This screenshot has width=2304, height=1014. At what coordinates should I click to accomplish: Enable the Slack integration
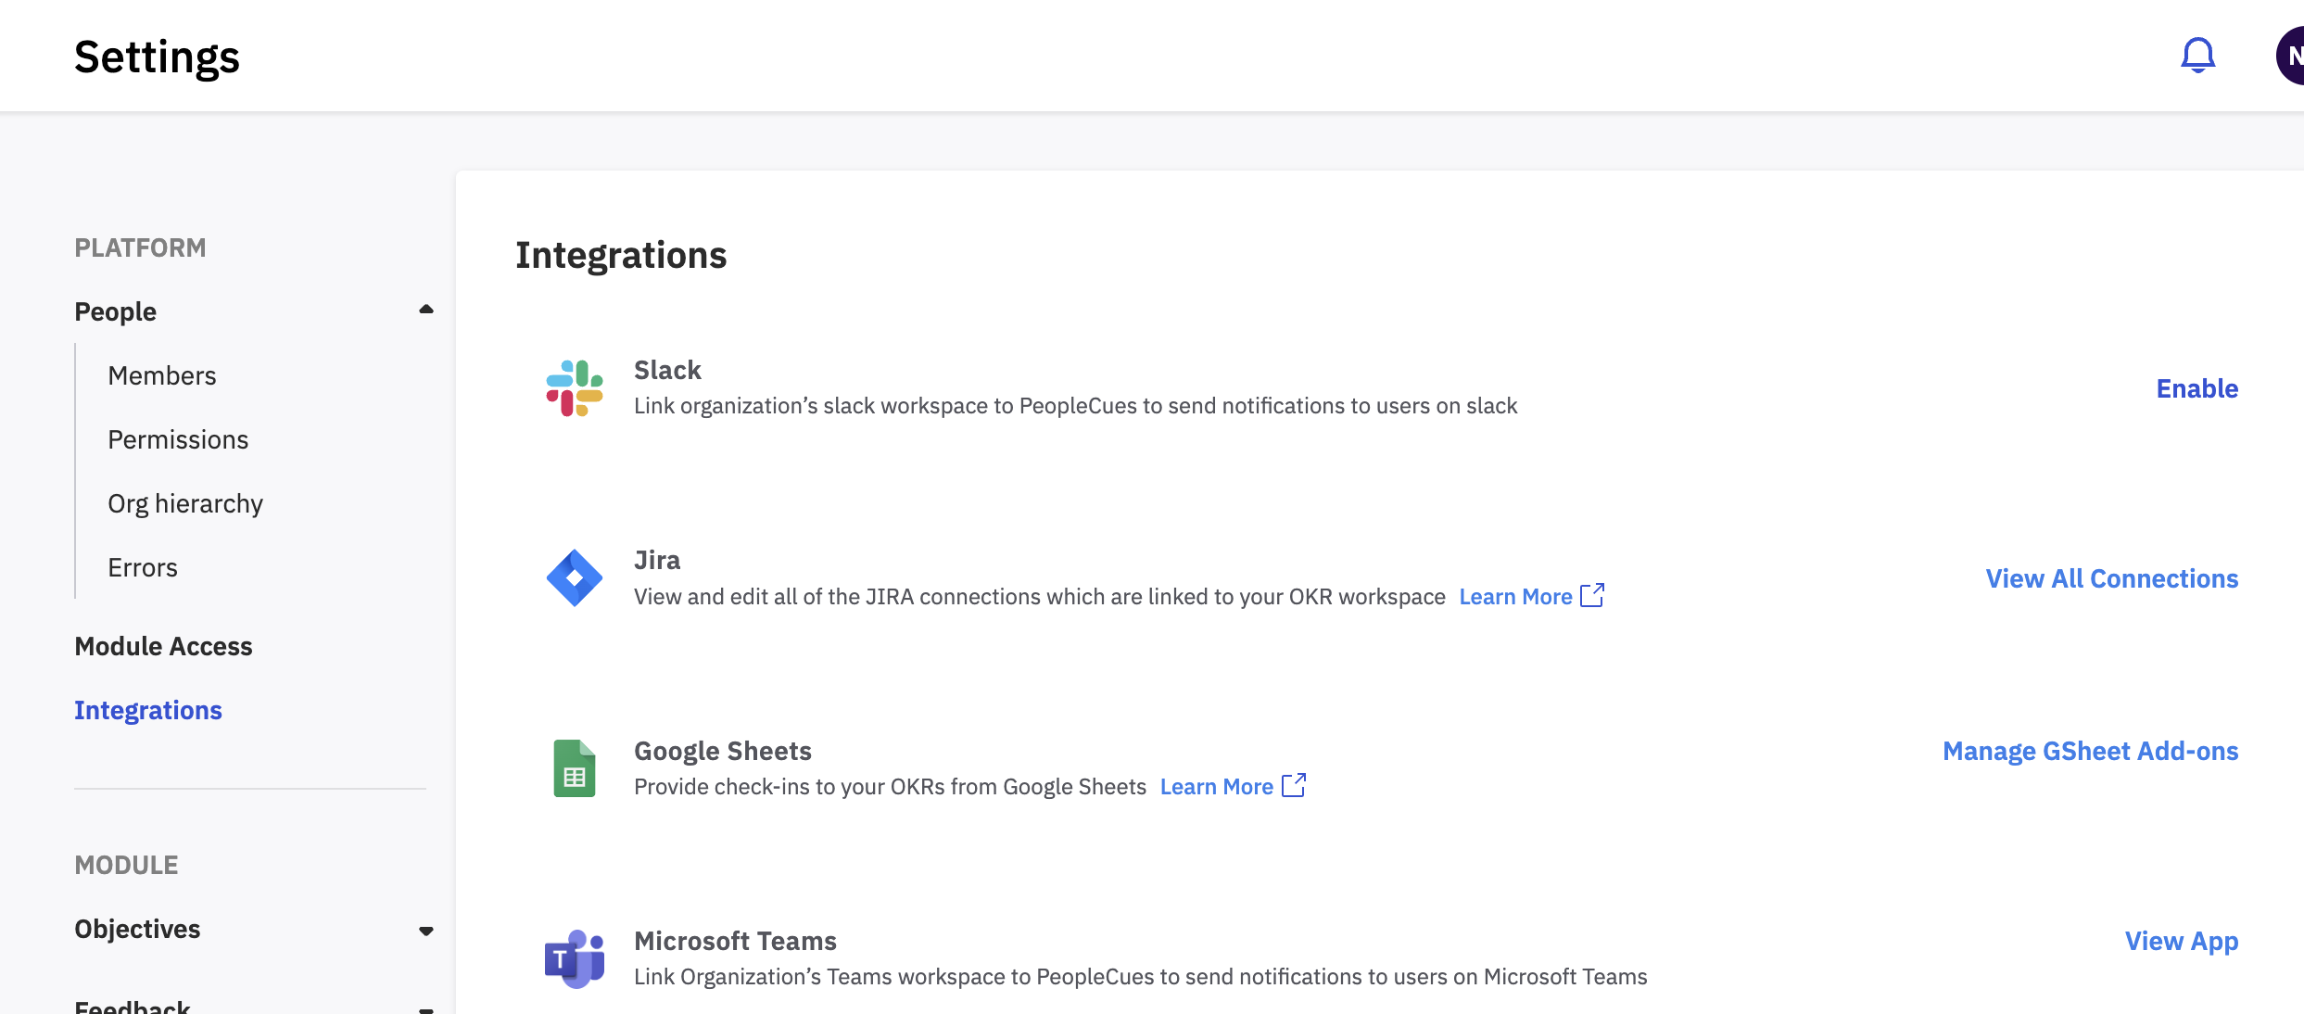pyautogui.click(x=2197, y=388)
